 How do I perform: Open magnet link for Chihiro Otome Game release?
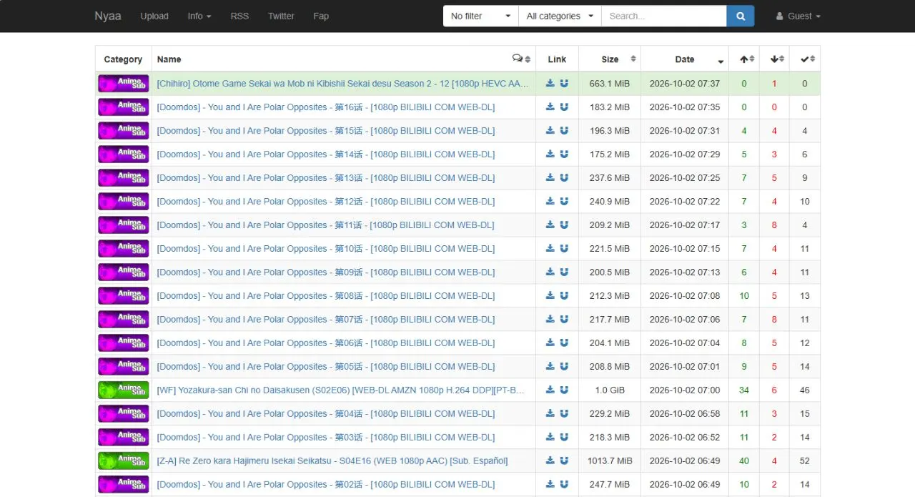click(x=564, y=84)
